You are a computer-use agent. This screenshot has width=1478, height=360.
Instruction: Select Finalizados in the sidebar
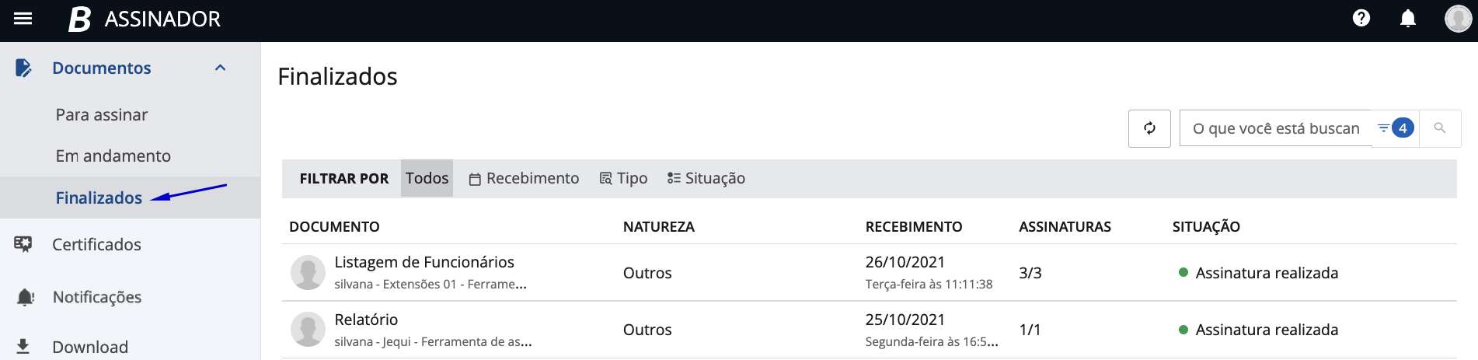pos(99,198)
